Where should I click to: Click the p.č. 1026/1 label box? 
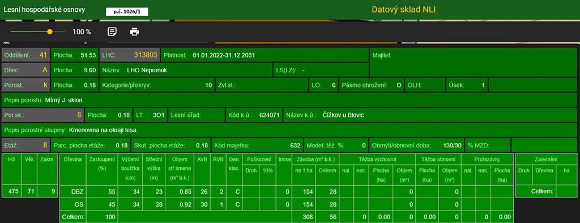pyautogui.click(x=127, y=12)
